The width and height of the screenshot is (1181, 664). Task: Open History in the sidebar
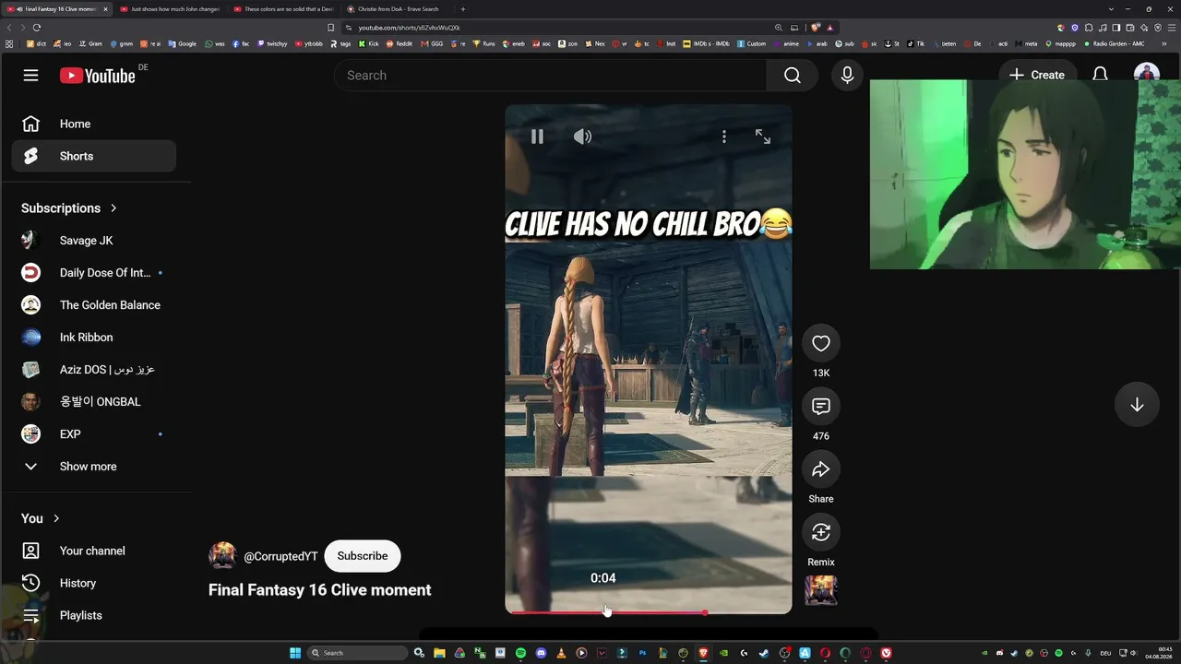coord(93,583)
